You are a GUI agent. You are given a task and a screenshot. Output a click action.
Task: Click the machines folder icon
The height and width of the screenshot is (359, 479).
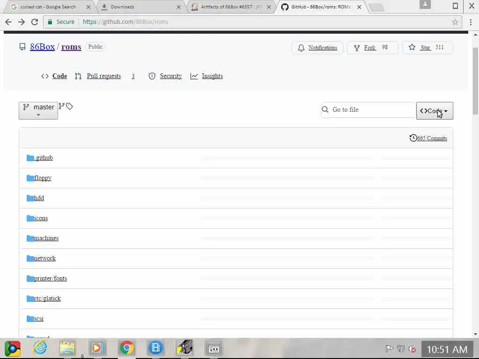30,238
